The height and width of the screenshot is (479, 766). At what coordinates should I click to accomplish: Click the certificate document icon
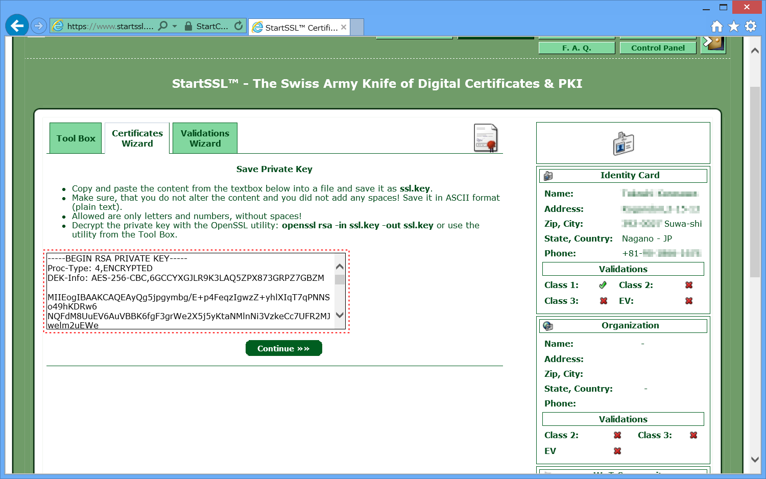pos(486,138)
